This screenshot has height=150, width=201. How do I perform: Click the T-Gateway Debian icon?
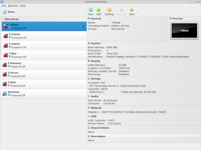5,65
